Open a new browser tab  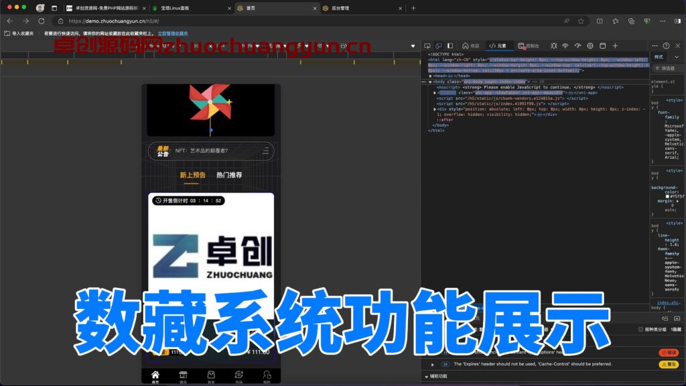pos(413,8)
